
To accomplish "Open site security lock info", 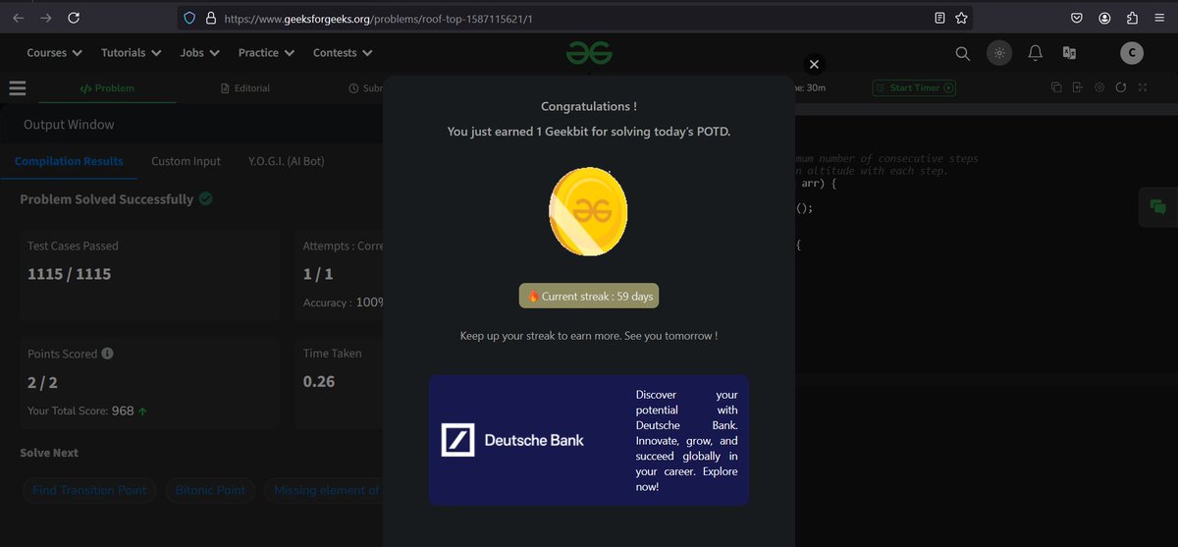I will pyautogui.click(x=210, y=18).
